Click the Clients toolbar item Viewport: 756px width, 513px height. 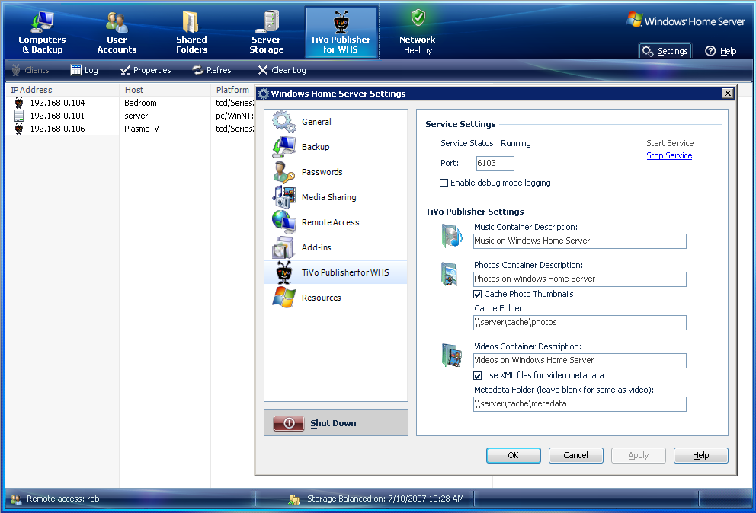[30, 70]
